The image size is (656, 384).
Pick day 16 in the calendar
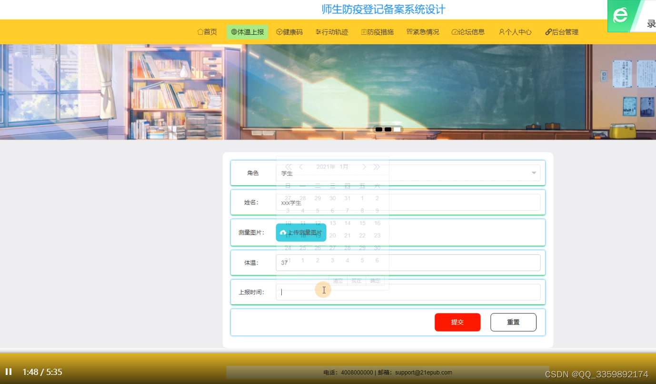click(377, 223)
